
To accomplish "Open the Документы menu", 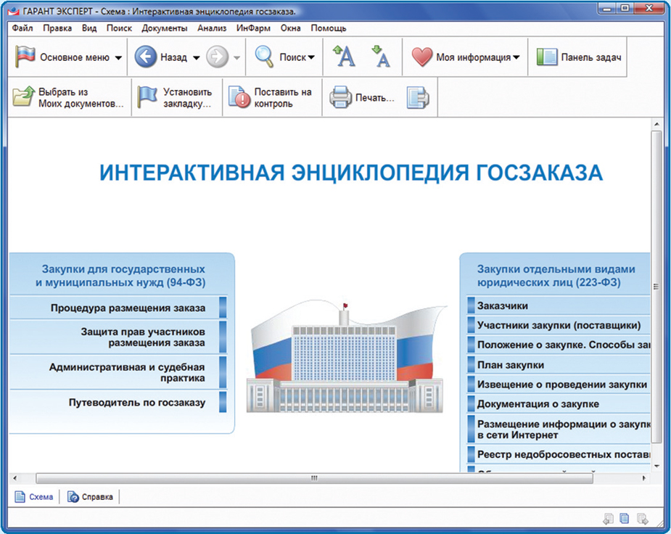I will pos(164,28).
